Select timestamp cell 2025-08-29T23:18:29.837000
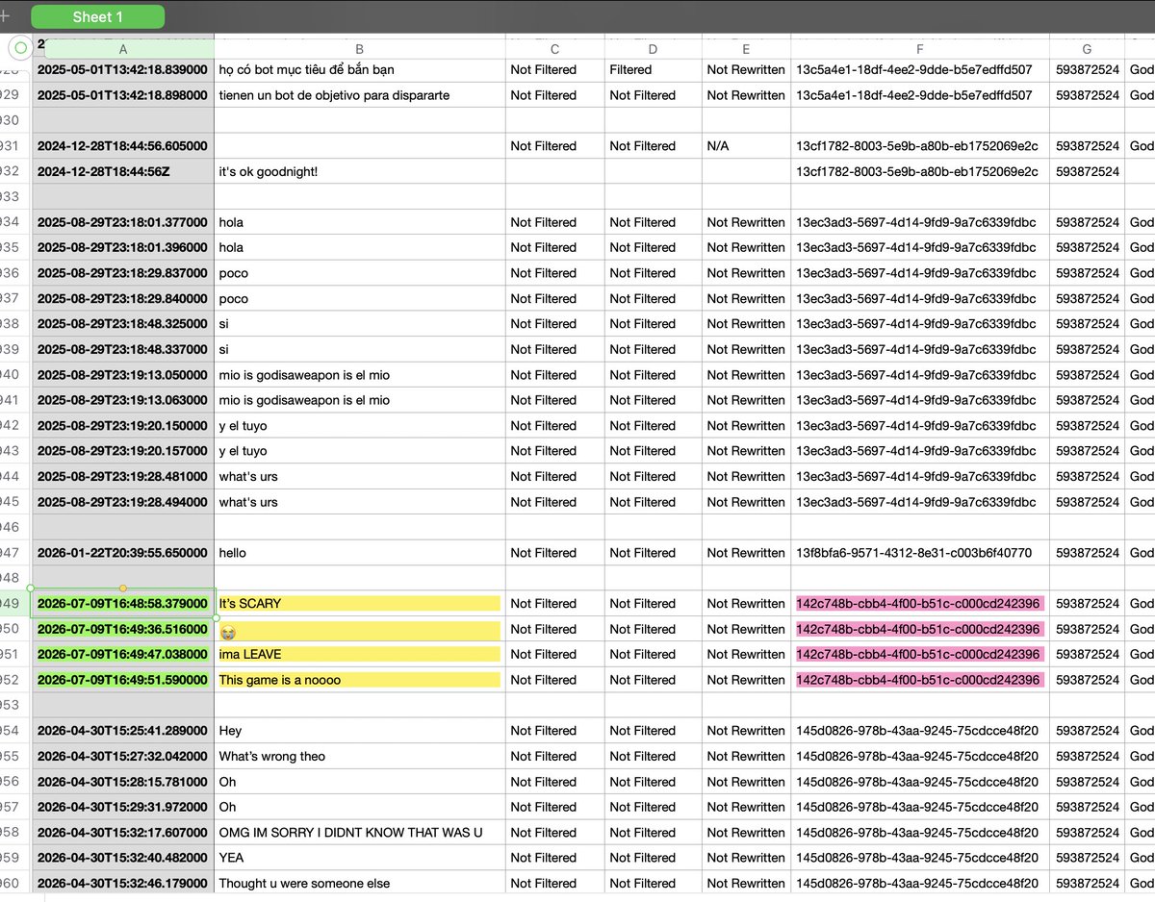The image size is (1155, 902). (x=123, y=273)
